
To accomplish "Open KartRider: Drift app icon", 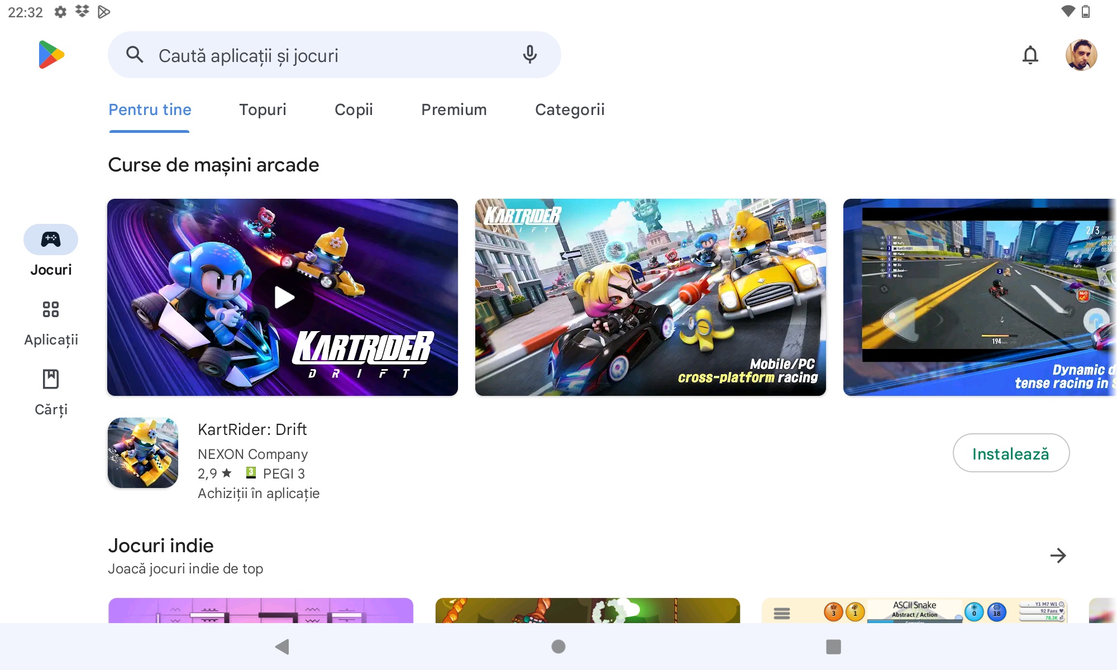I will click(143, 453).
